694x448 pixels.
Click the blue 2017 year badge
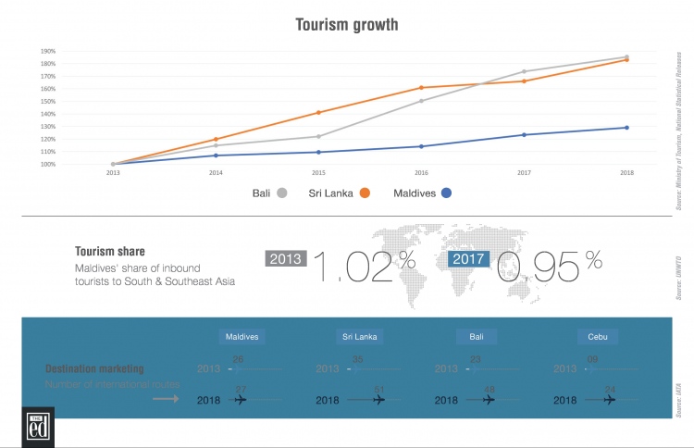pyautogui.click(x=468, y=259)
